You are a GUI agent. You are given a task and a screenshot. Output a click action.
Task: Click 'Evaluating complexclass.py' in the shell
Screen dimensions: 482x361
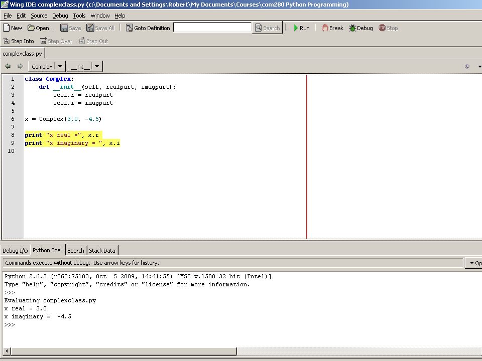coord(50,300)
